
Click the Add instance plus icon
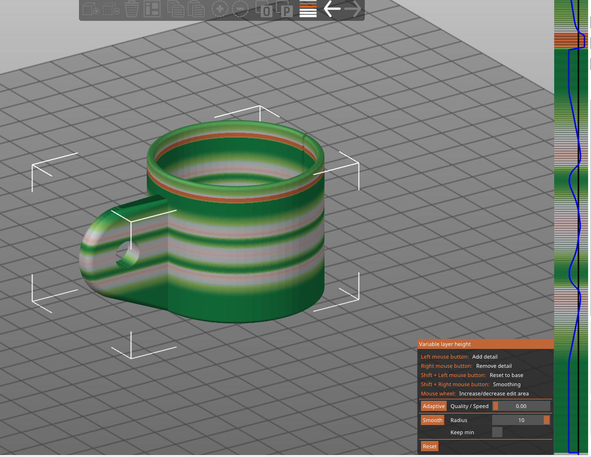(220, 9)
